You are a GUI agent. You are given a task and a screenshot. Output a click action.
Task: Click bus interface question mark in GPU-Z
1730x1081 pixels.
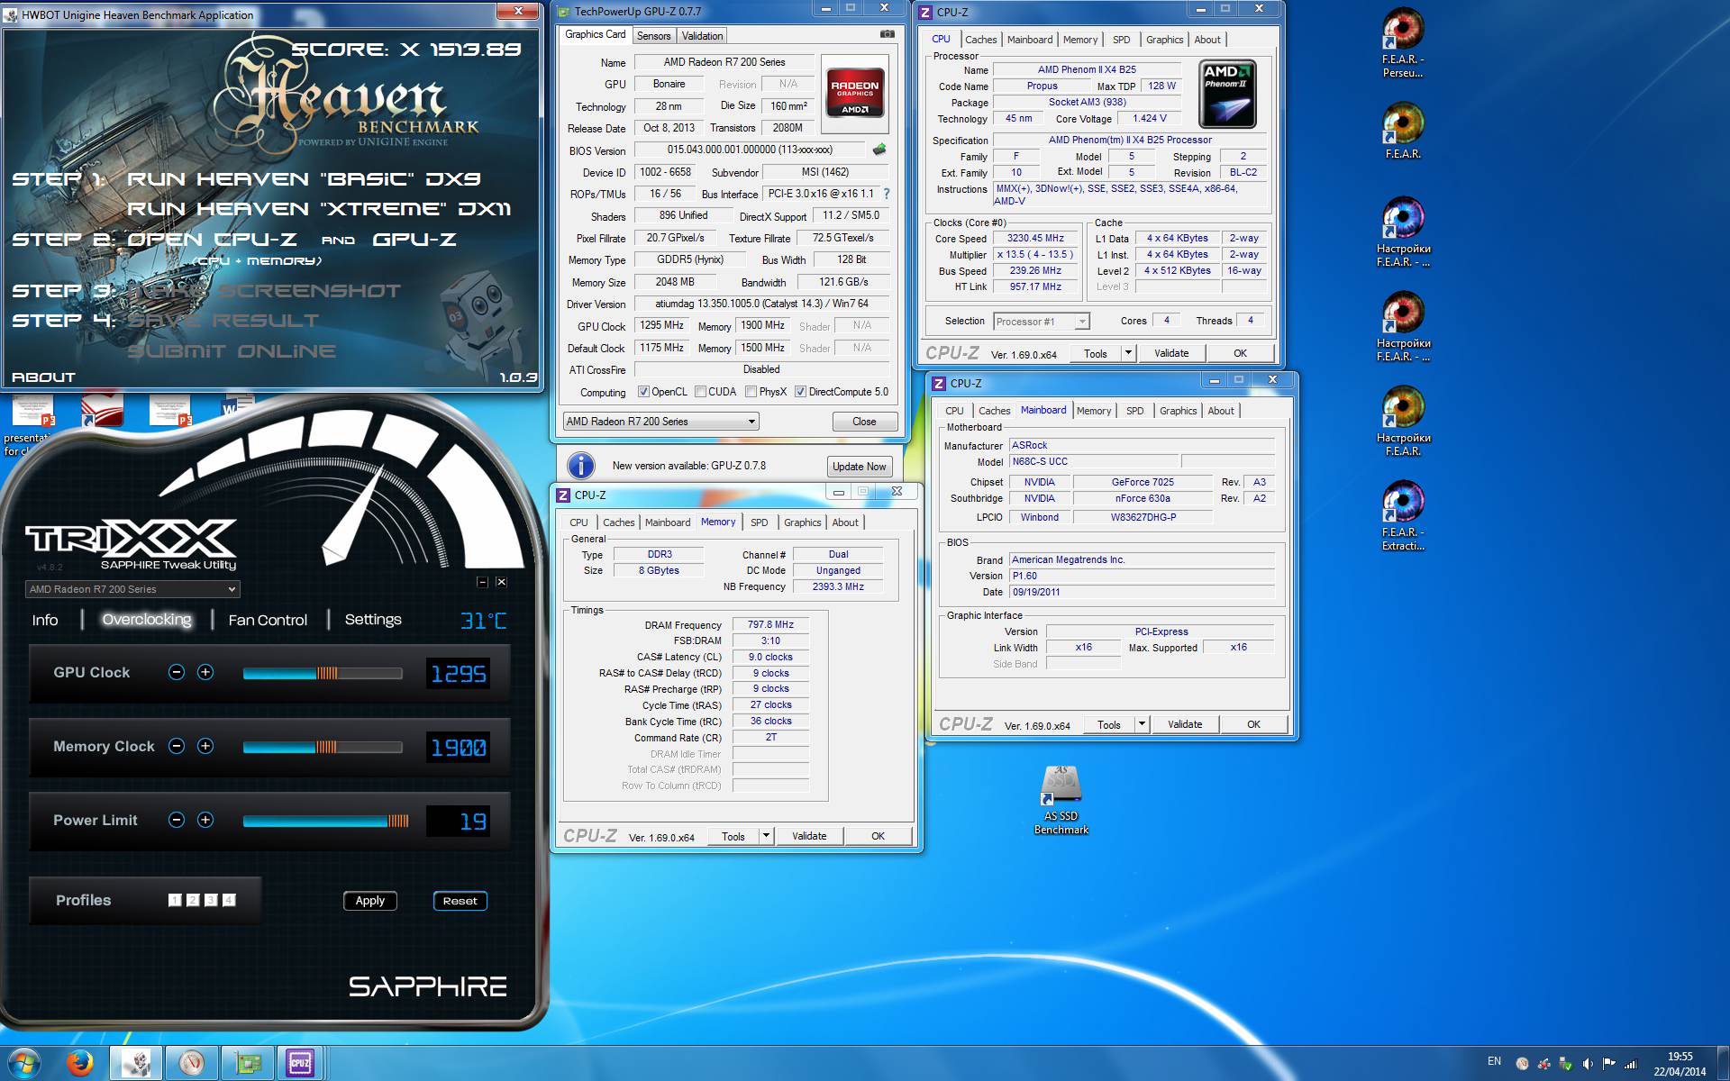(x=887, y=194)
